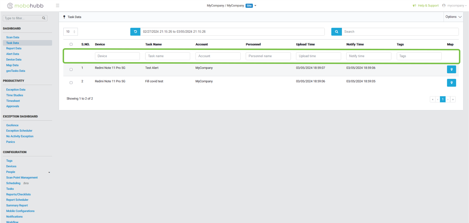Click the Help & Support megaphone icon

[x=414, y=6]
